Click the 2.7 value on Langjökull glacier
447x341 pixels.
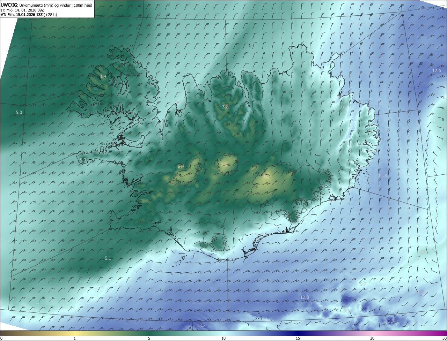click(x=181, y=167)
